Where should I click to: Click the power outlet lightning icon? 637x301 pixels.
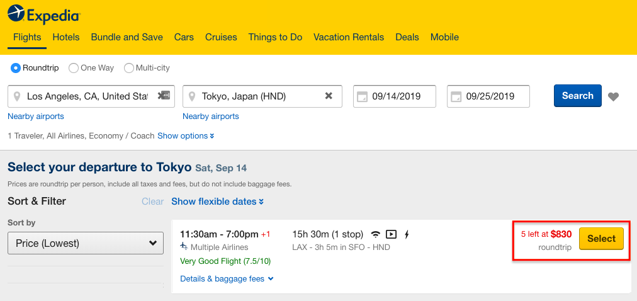(407, 234)
